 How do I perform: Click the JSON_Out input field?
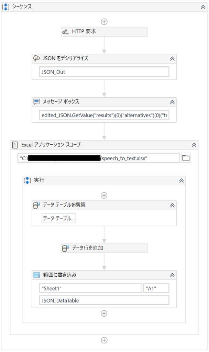tap(104, 72)
